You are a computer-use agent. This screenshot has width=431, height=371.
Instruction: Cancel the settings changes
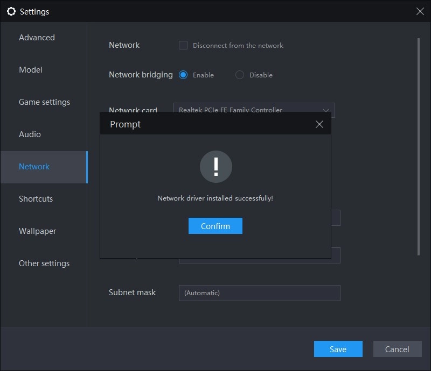(x=397, y=349)
